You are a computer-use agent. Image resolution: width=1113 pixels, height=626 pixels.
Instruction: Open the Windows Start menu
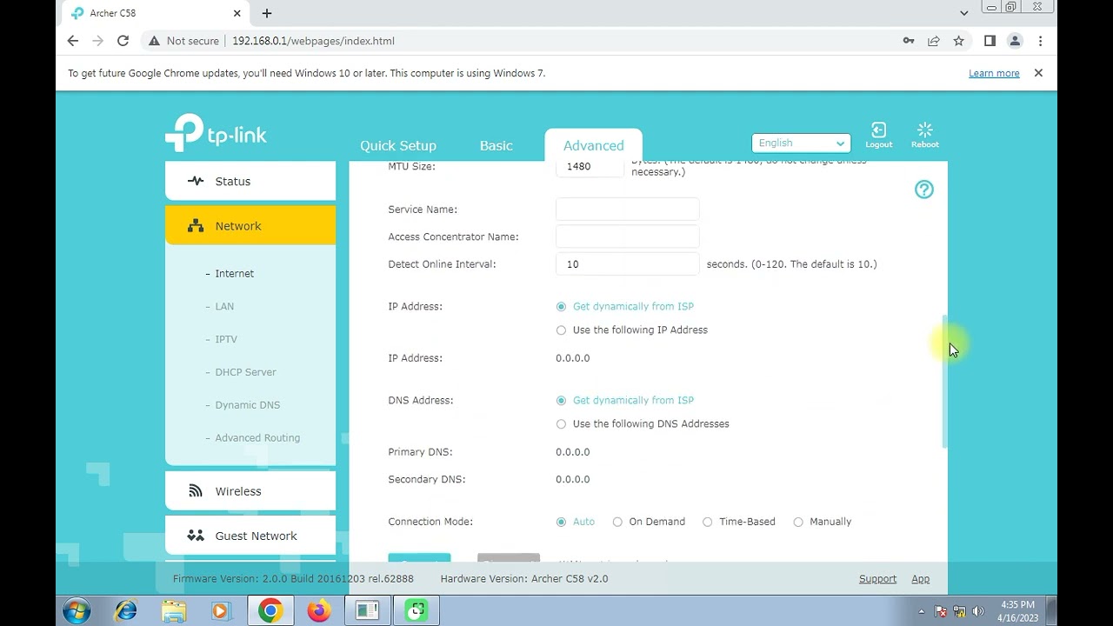(x=76, y=611)
